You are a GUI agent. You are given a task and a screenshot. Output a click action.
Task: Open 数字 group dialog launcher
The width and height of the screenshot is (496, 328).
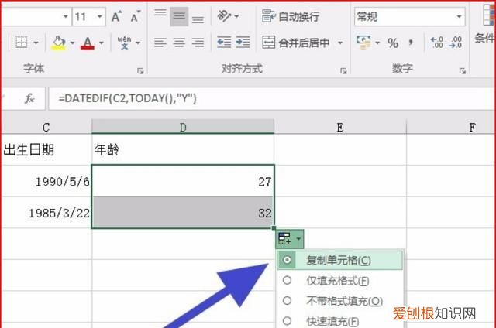[x=462, y=71]
